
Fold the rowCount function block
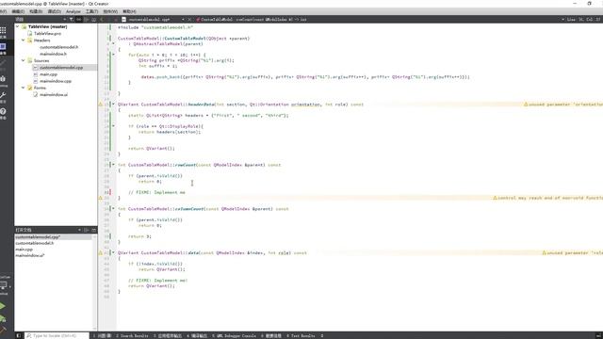point(113,165)
